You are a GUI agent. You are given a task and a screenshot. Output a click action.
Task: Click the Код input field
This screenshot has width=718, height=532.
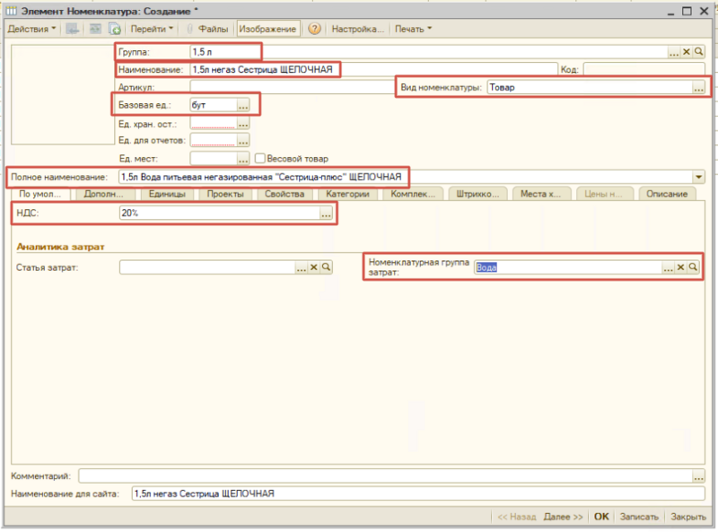tap(644, 70)
